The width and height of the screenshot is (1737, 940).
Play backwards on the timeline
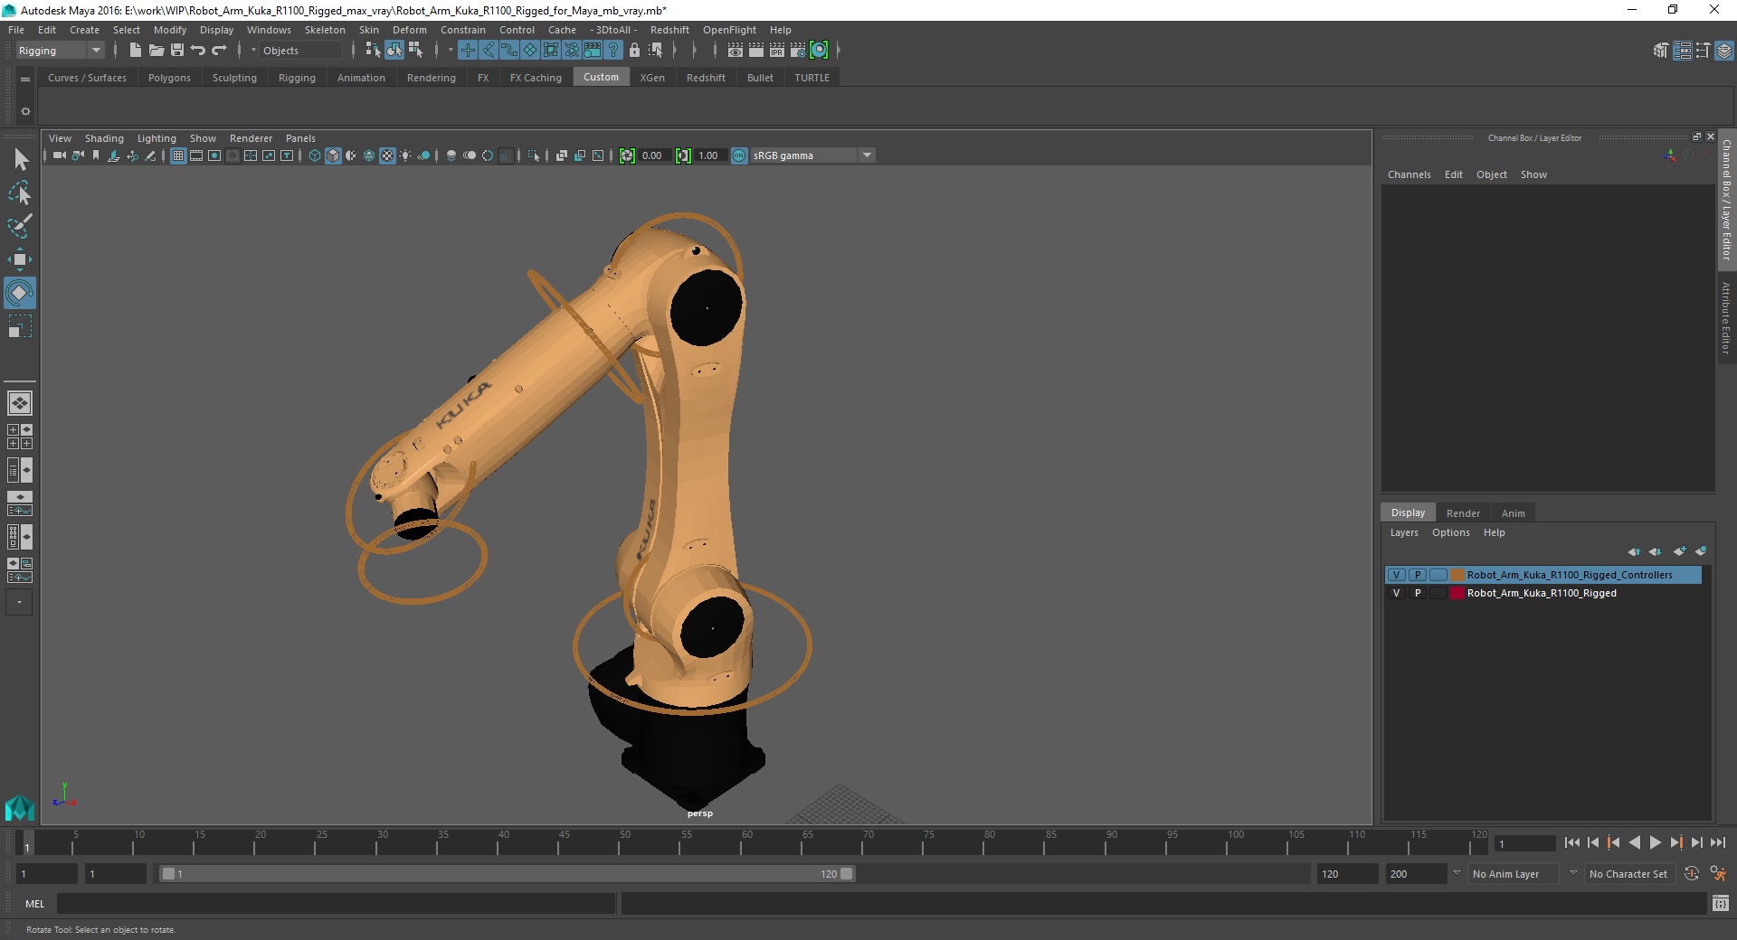(1634, 842)
